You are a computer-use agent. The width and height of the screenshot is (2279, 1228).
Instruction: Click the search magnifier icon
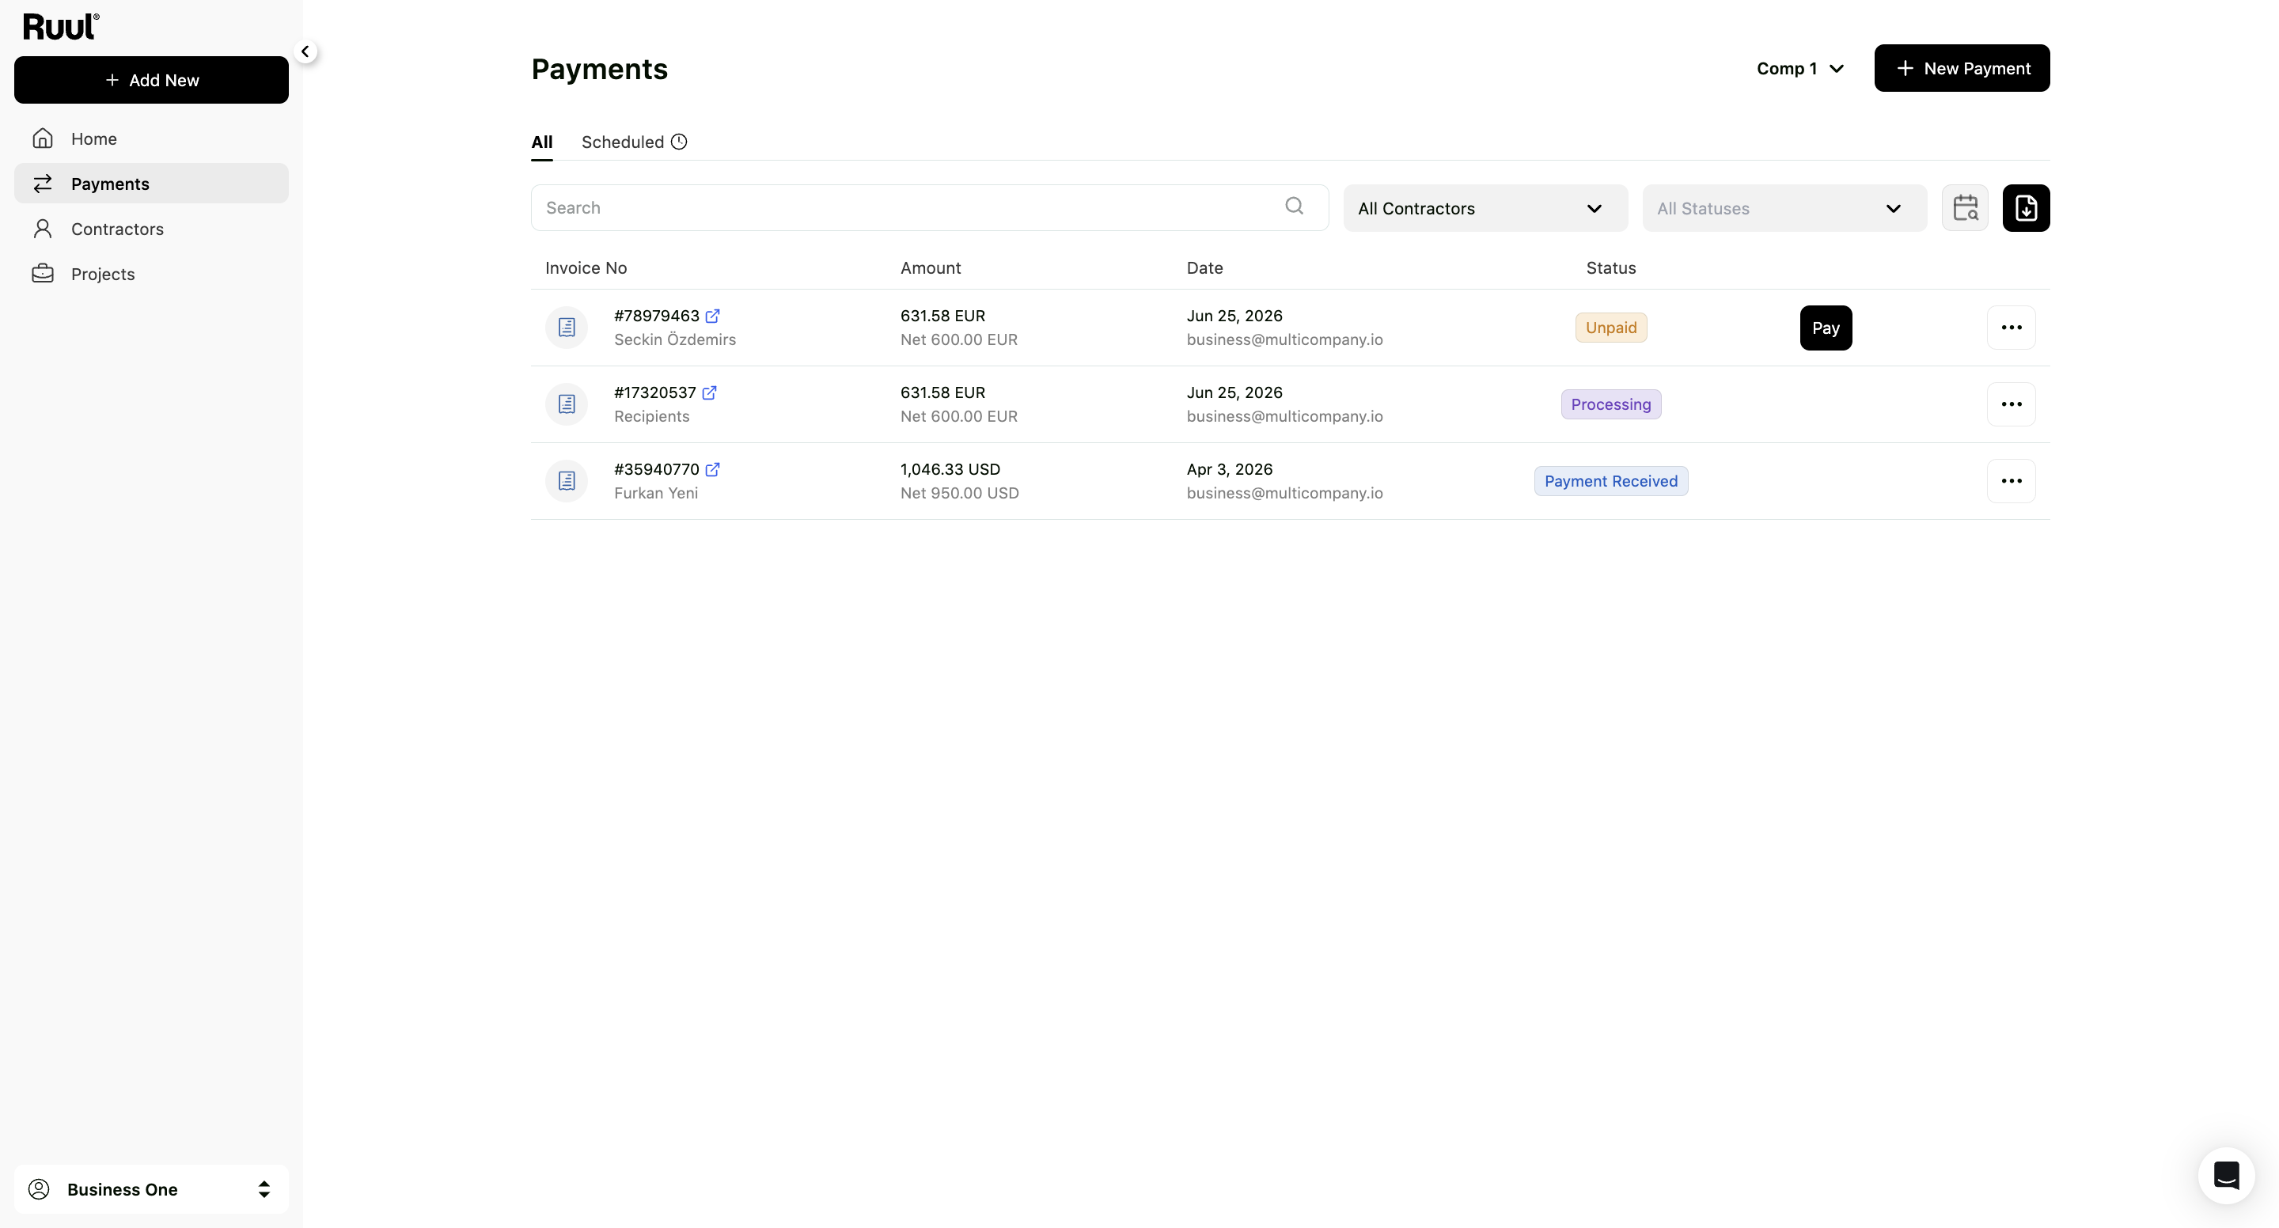coord(1294,207)
